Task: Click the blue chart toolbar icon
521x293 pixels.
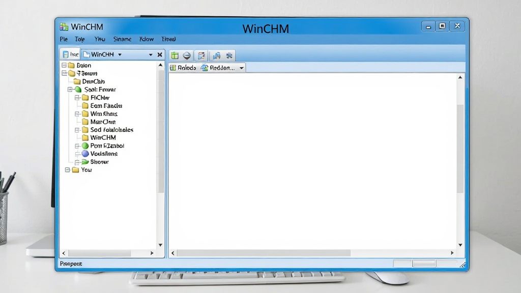Action: [x=217, y=55]
